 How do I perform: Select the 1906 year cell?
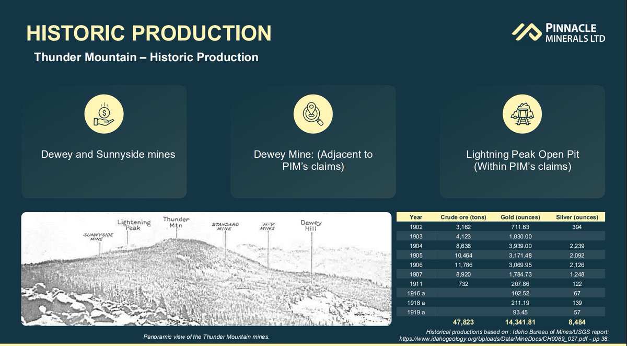click(x=416, y=264)
